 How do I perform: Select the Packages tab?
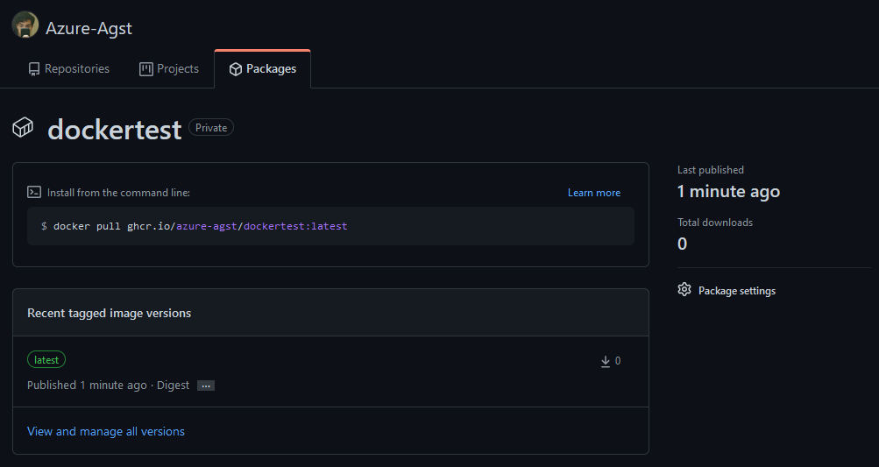pos(262,69)
